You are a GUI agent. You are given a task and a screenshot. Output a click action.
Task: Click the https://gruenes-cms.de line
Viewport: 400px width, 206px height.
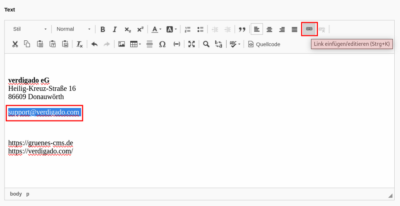coord(40,143)
